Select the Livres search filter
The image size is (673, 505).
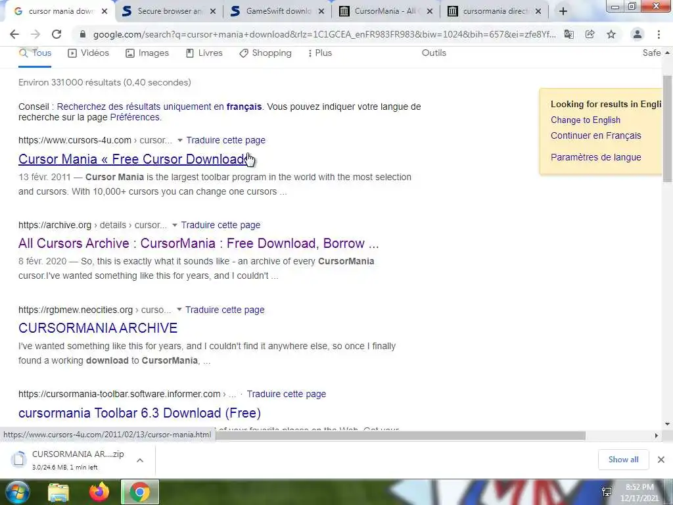coord(204,53)
